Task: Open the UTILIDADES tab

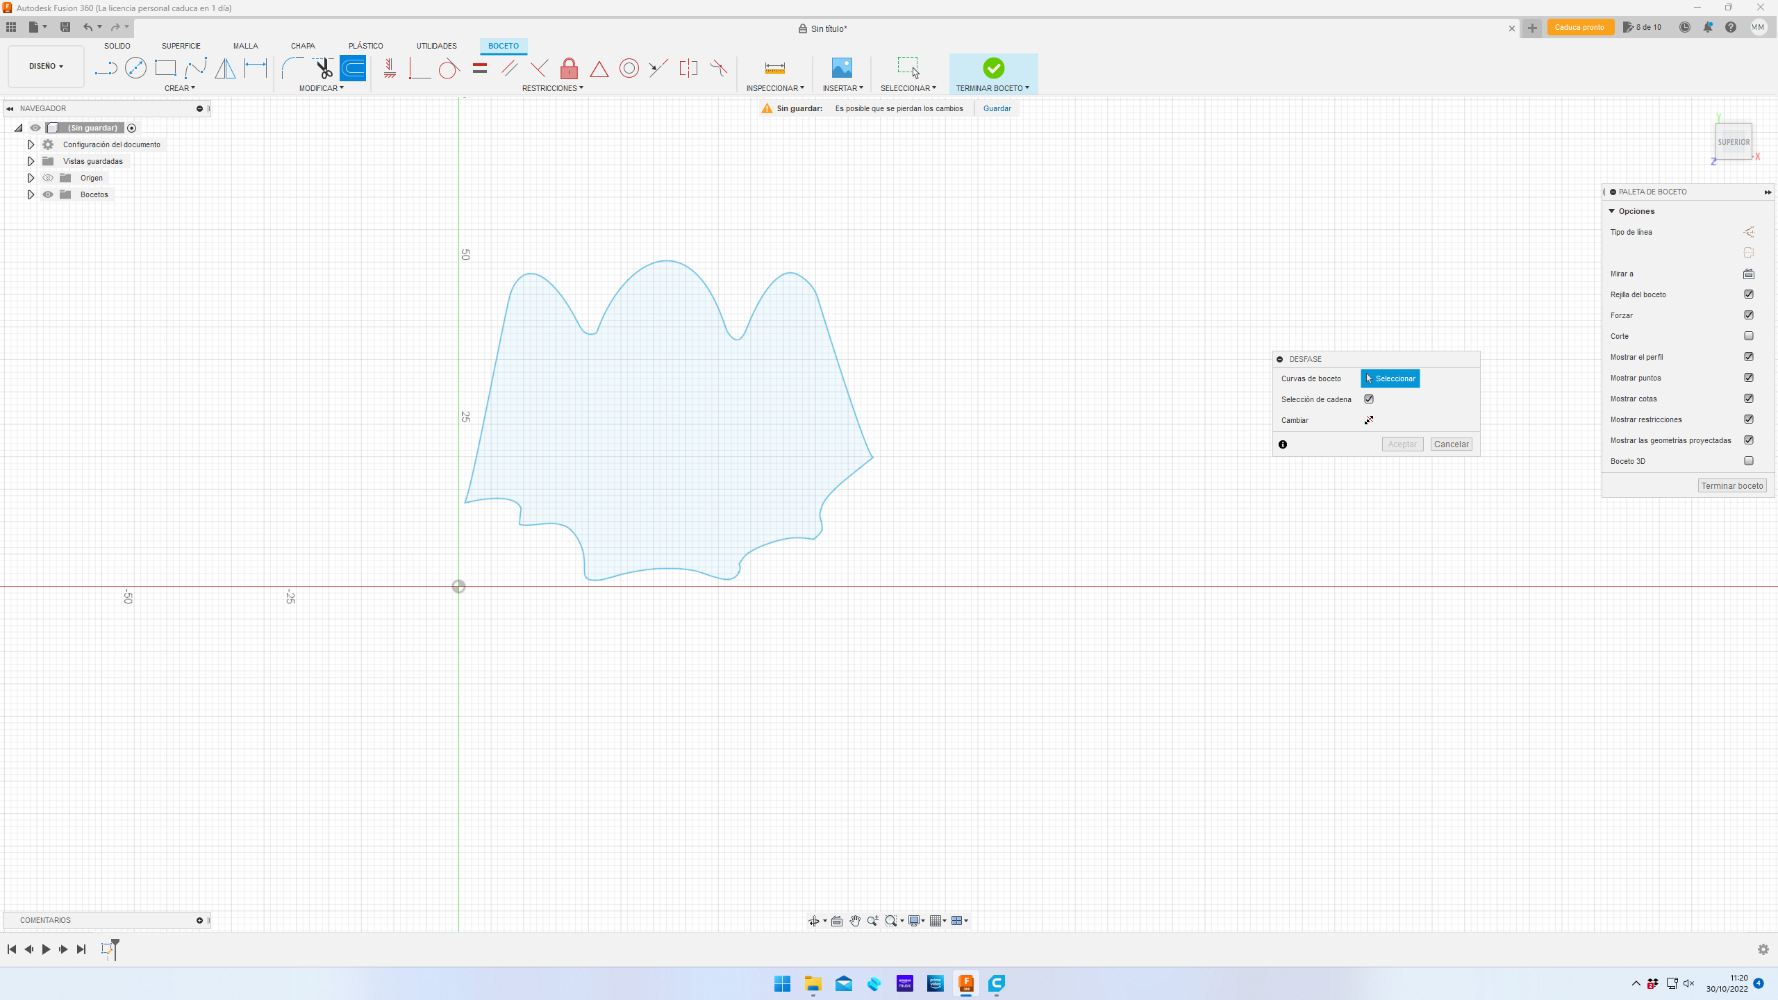Action: (x=436, y=46)
